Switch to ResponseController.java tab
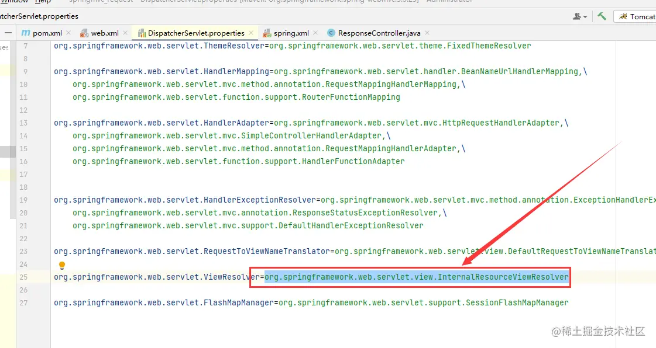The image size is (656, 348). pyautogui.click(x=379, y=33)
